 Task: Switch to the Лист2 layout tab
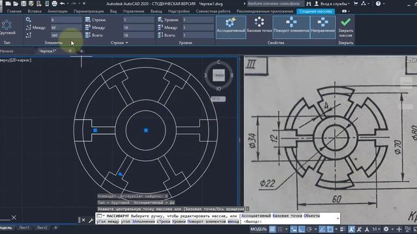[x=42, y=227]
